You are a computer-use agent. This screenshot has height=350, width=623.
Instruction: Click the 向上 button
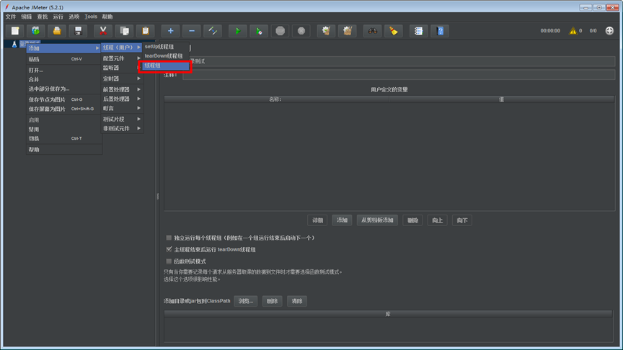pyautogui.click(x=438, y=220)
